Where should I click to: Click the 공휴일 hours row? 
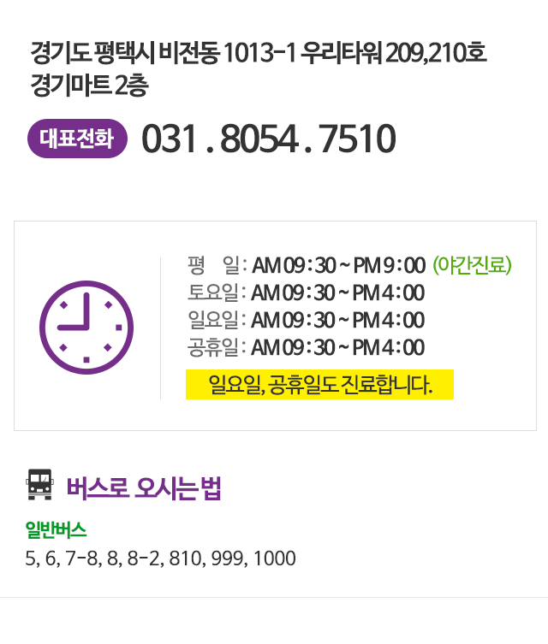pos(306,348)
